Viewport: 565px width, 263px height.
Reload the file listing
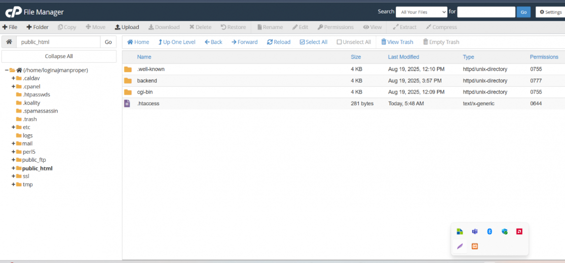[278, 42]
